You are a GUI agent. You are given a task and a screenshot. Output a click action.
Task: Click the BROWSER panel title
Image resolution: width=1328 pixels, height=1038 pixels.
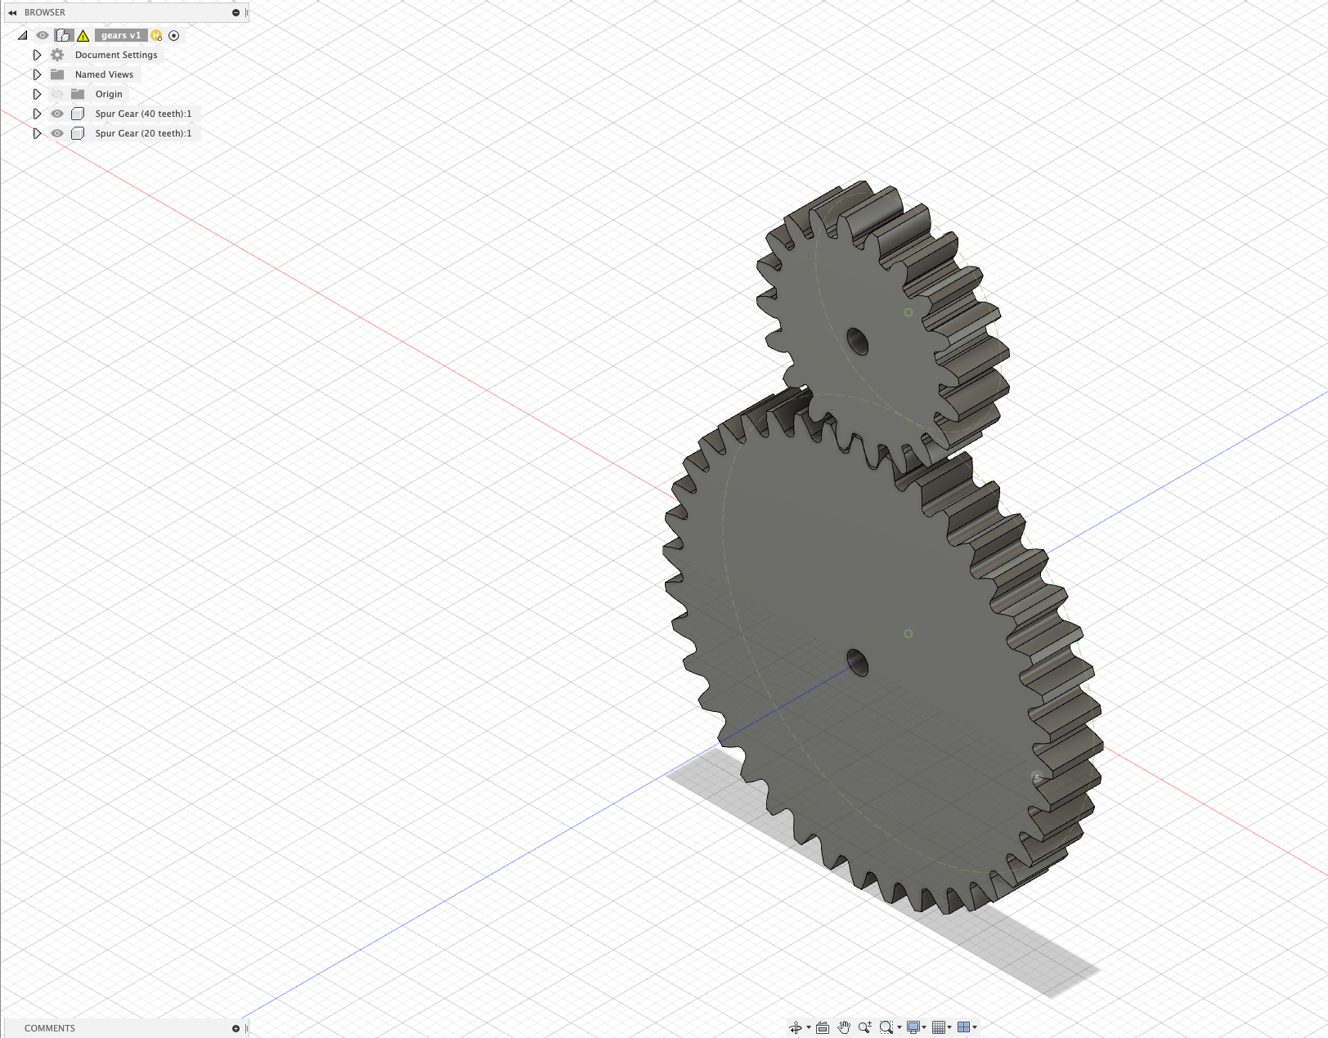(x=45, y=12)
